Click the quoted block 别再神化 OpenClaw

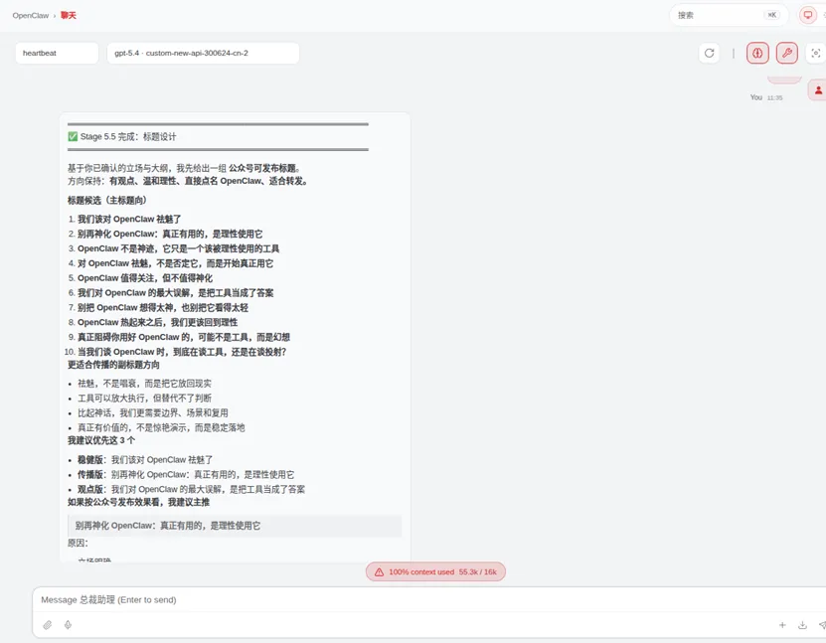click(x=235, y=526)
